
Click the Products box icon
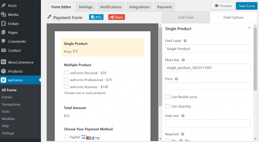(3, 71)
